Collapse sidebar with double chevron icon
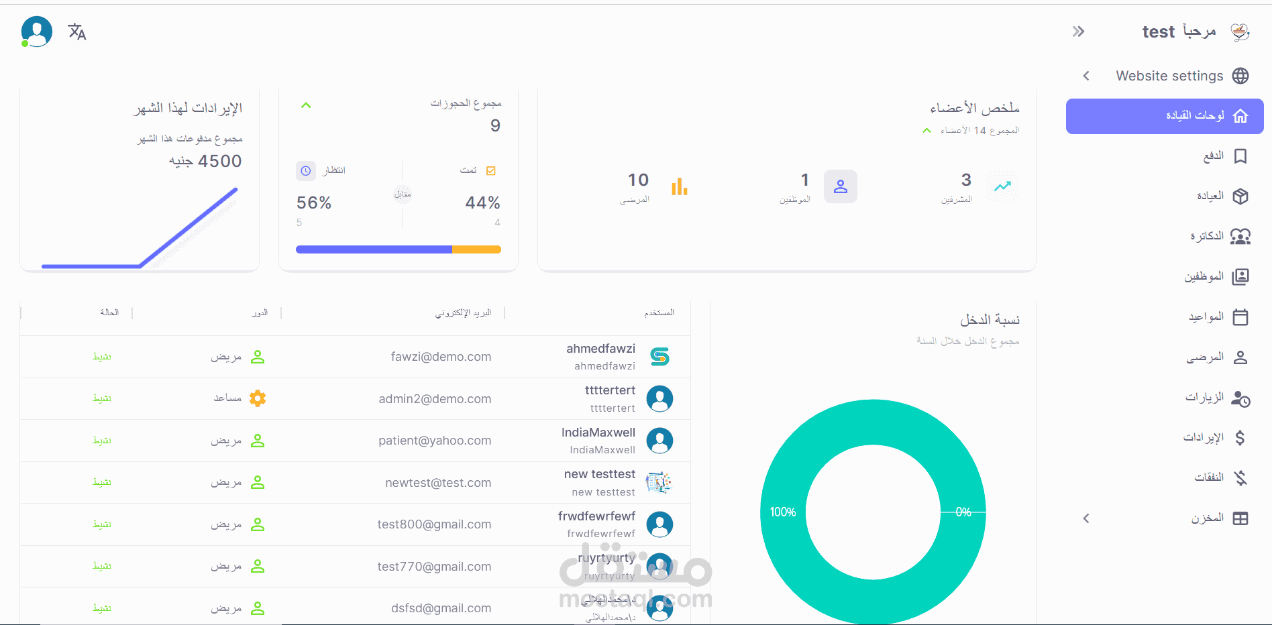Viewport: 1272px width, 625px height. pyautogui.click(x=1078, y=32)
